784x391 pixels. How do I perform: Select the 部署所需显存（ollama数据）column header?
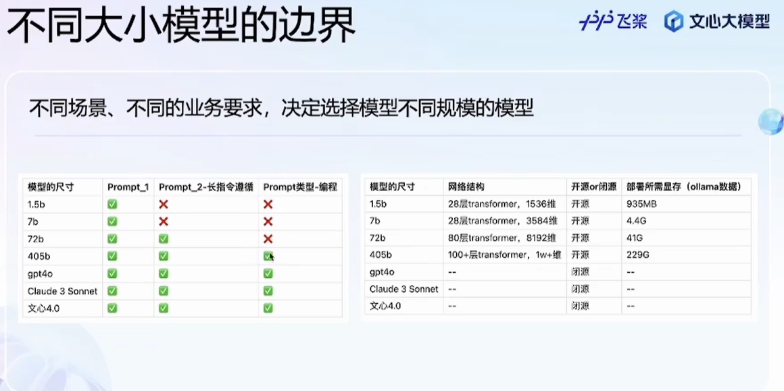pyautogui.click(x=683, y=187)
